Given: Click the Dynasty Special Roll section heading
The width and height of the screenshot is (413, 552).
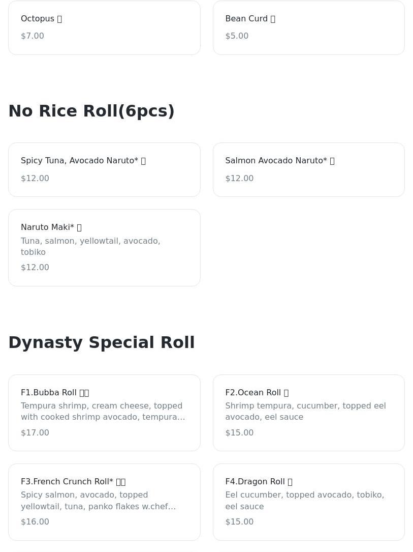Looking at the screenshot, I should (x=102, y=342).
